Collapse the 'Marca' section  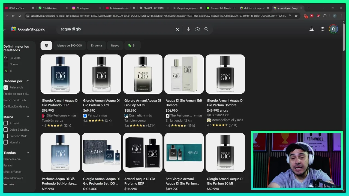28,117
